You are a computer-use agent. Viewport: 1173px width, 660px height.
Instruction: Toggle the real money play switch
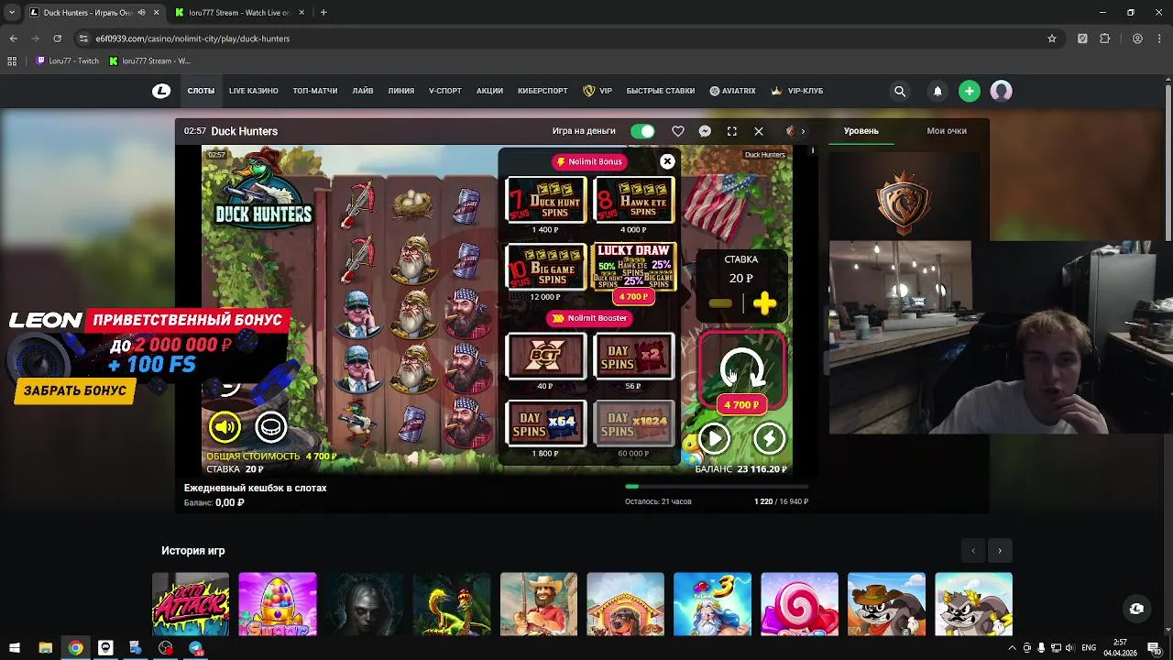coord(642,131)
